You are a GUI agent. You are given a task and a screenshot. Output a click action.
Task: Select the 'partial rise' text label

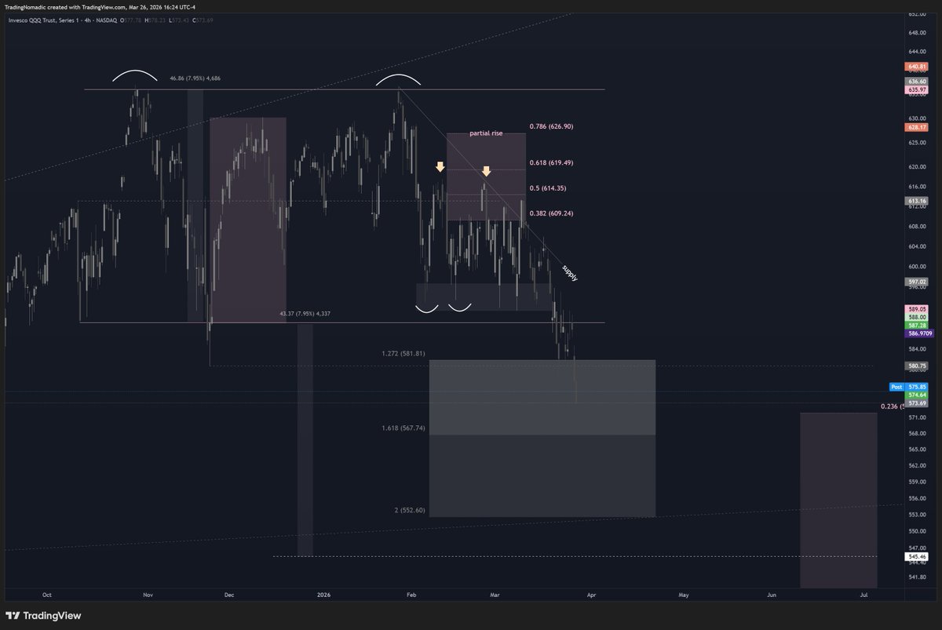pyautogui.click(x=485, y=133)
